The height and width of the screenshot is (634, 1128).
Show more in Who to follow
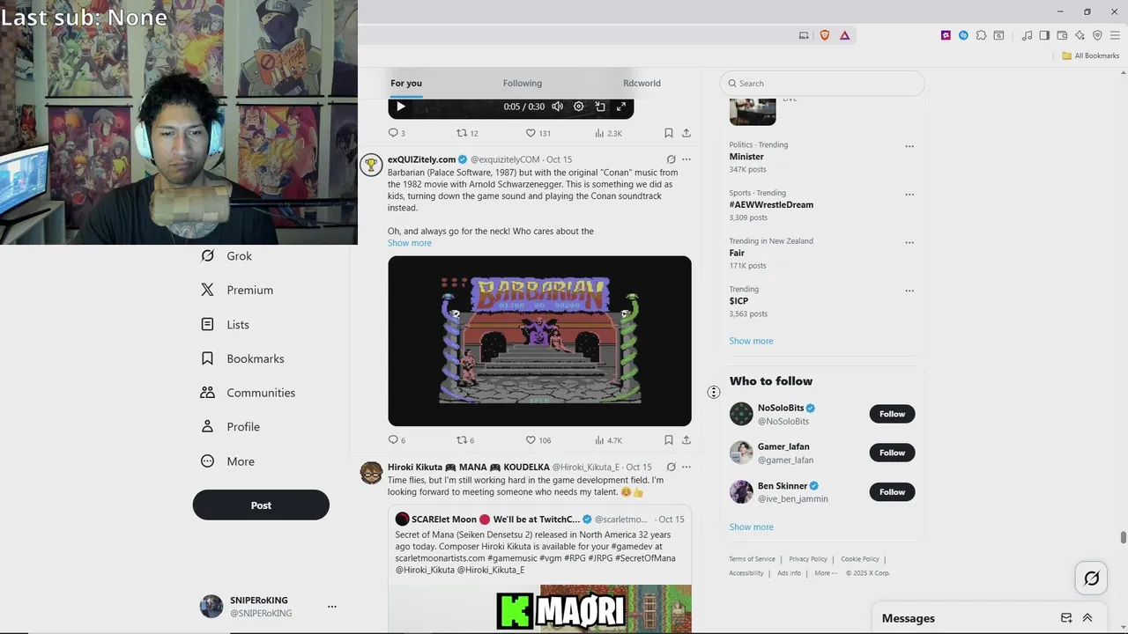pos(751,527)
